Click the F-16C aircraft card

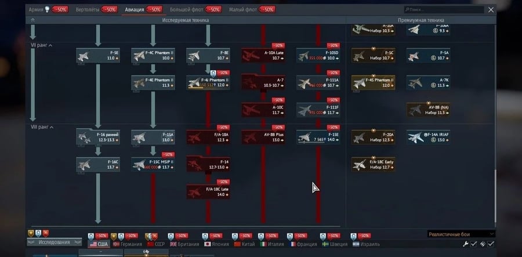coord(98,164)
